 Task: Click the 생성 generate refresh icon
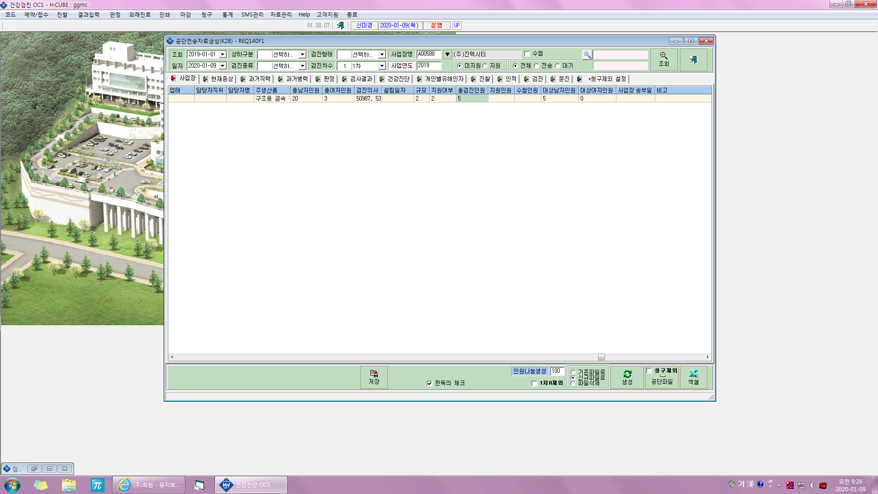click(627, 377)
